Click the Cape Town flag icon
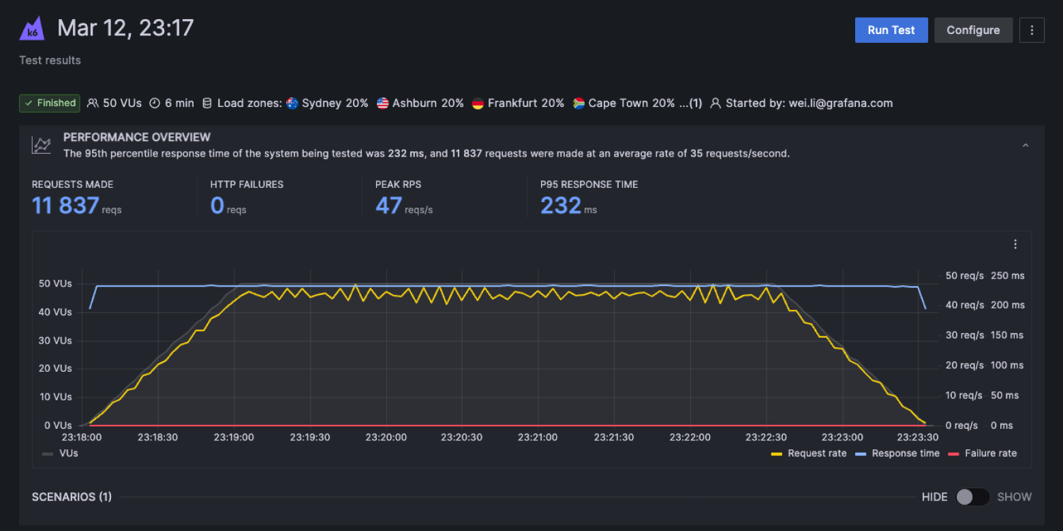This screenshot has height=531, width=1063. pyautogui.click(x=579, y=103)
